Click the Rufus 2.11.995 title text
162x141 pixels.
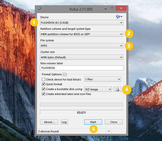[x=81, y=9]
